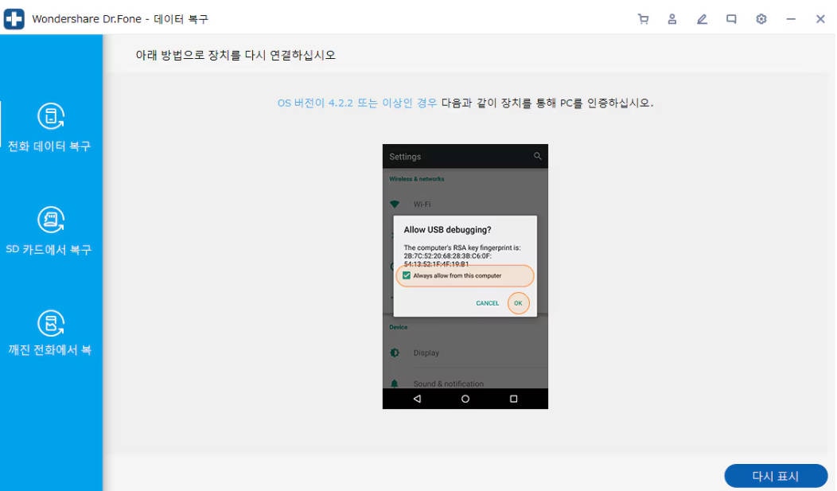Toggle 'Always allow from this computer' checkbox

[407, 275]
